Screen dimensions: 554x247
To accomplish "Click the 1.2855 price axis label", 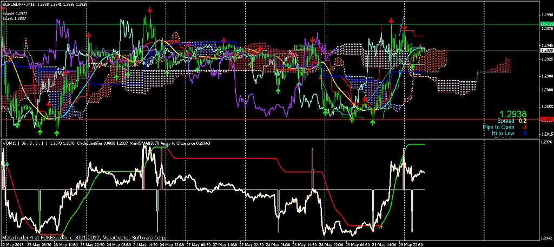I will [x=546, y=106].
